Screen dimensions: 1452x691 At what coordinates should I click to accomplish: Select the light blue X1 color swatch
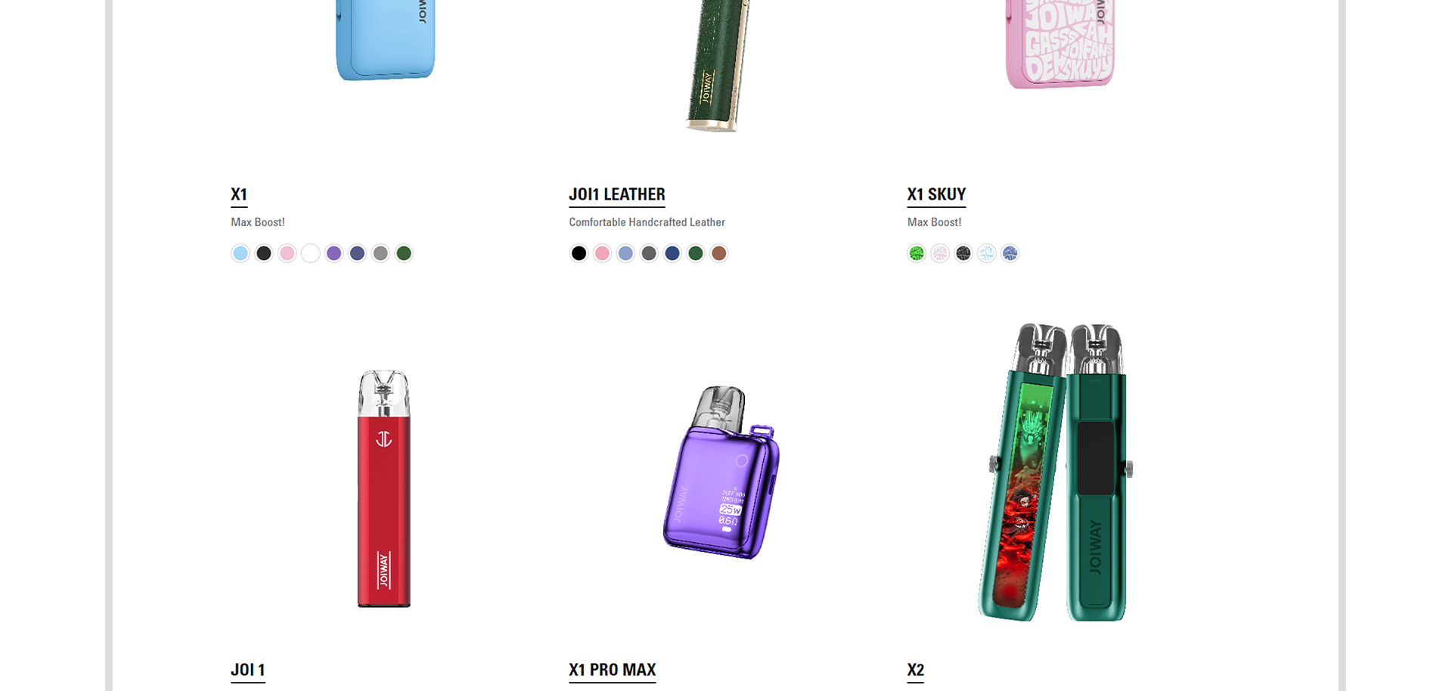240,253
